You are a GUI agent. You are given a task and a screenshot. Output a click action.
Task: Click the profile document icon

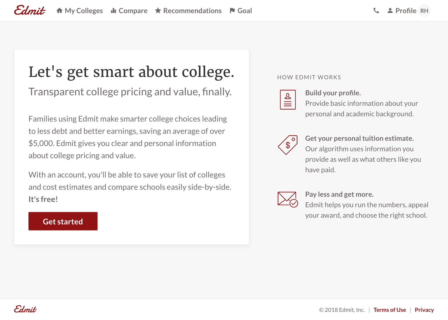pyautogui.click(x=288, y=100)
